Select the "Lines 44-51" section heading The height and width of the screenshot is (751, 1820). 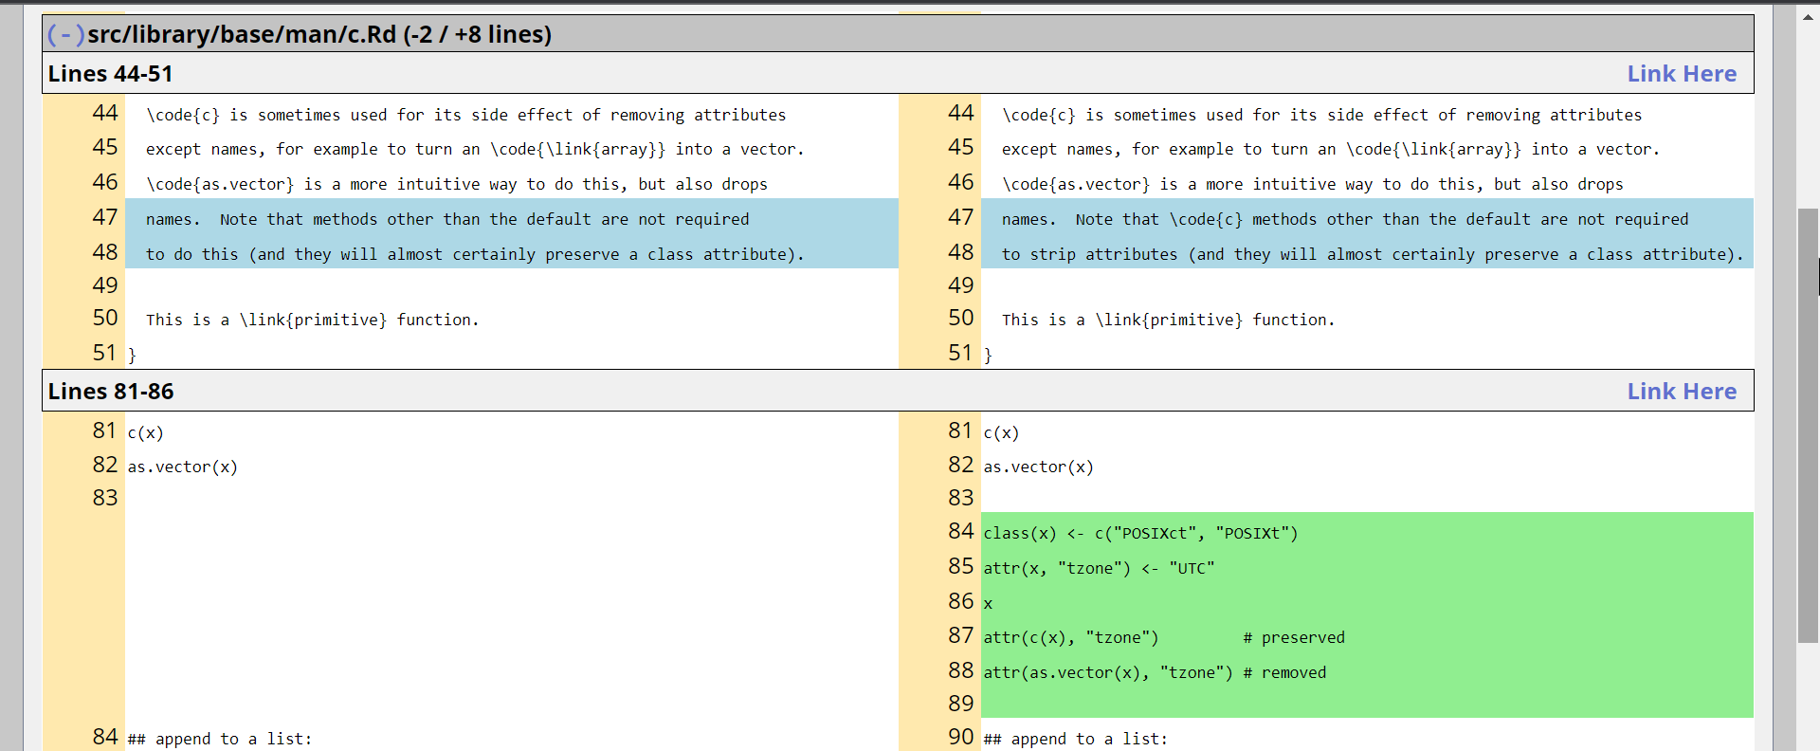110,74
